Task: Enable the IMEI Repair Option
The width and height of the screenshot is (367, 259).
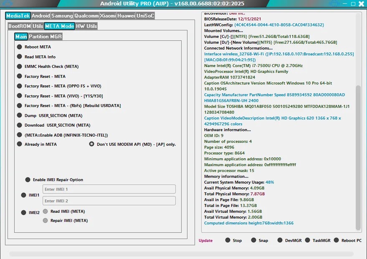Action: (x=54, y=179)
